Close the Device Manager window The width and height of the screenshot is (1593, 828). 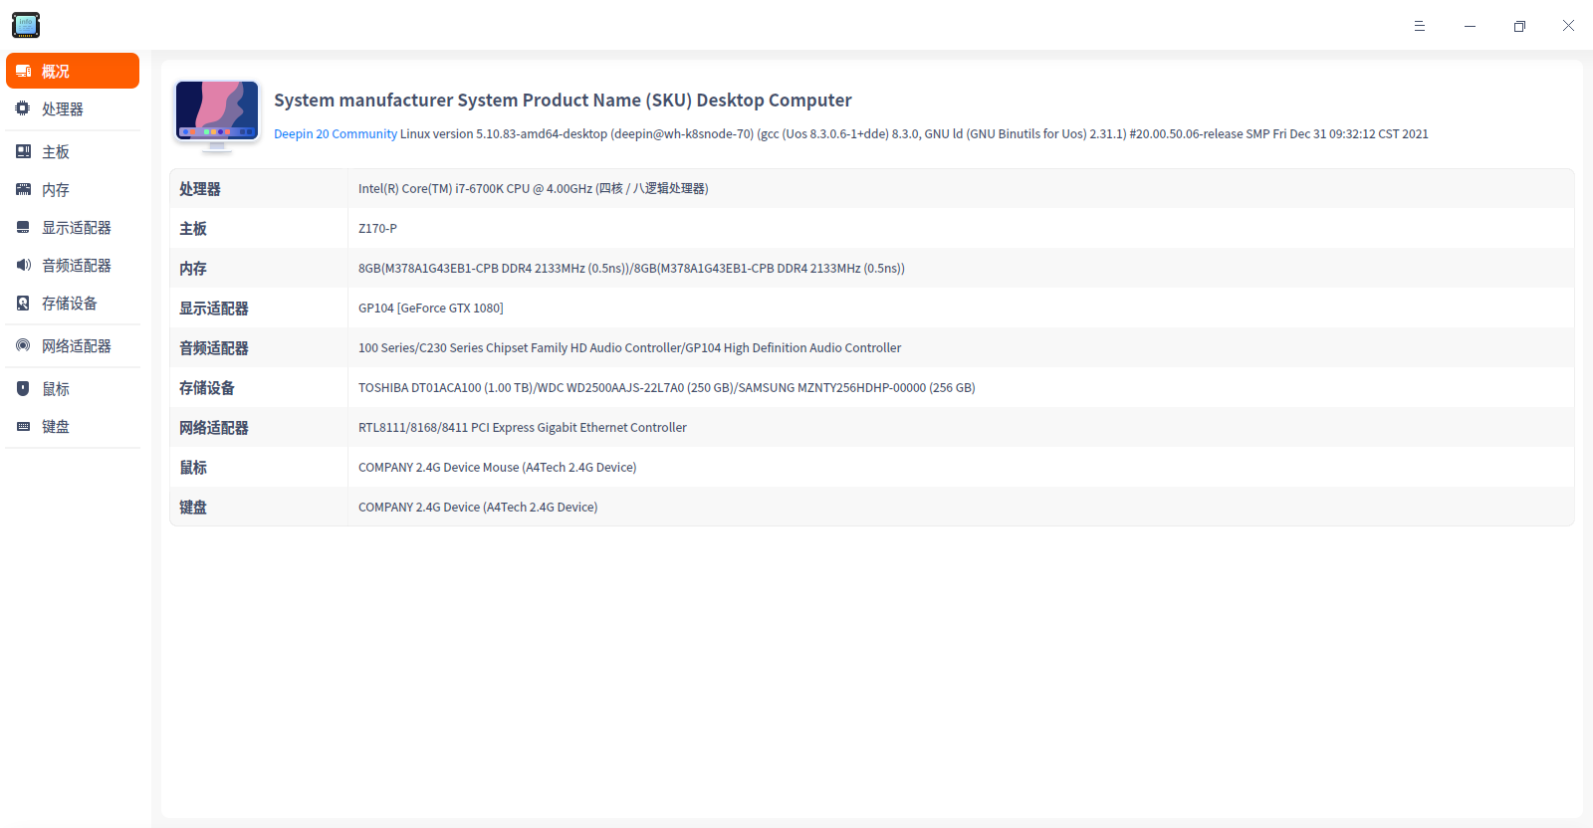pyautogui.click(x=1569, y=26)
